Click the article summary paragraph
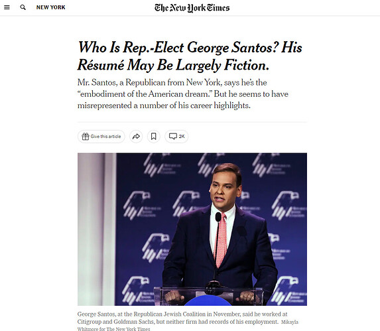The image size is (380, 331). [183, 94]
